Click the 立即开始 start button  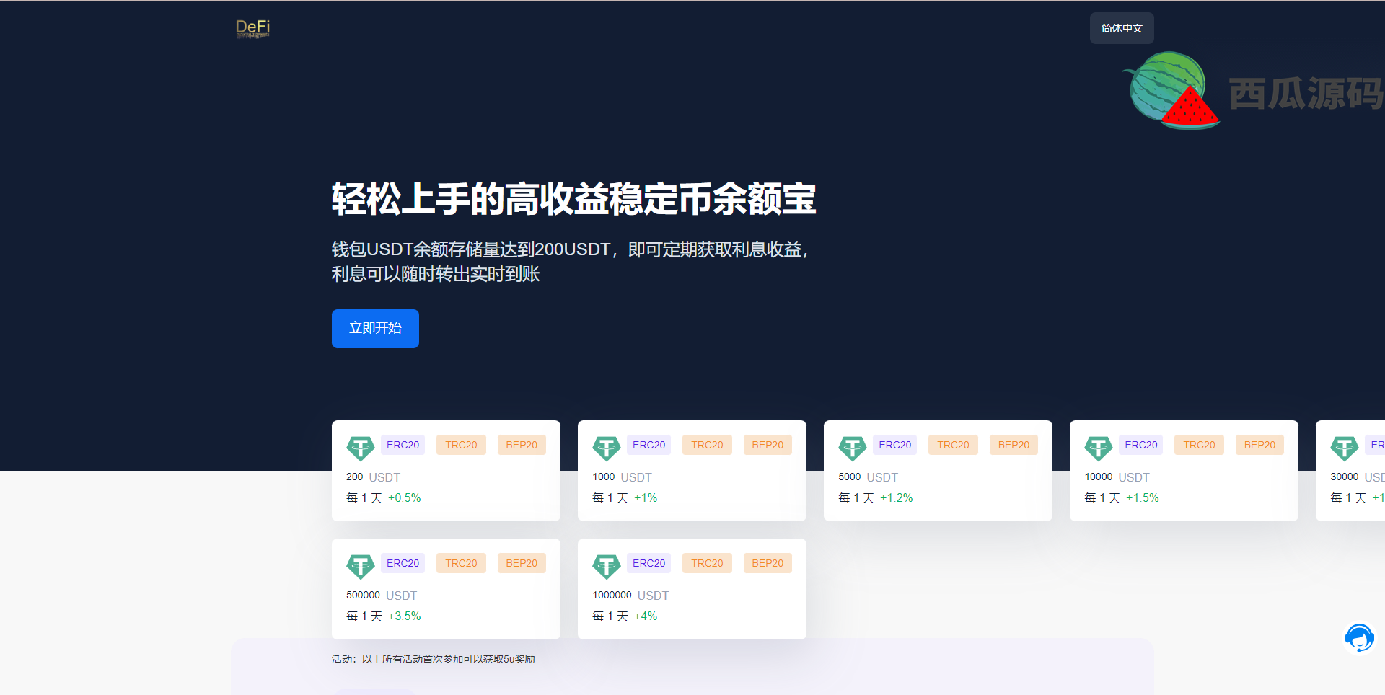(375, 329)
